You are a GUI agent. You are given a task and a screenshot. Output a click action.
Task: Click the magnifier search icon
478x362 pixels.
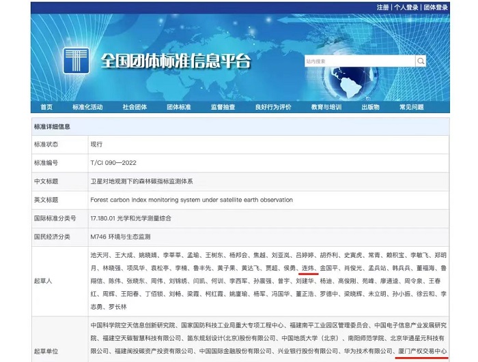[421, 61]
